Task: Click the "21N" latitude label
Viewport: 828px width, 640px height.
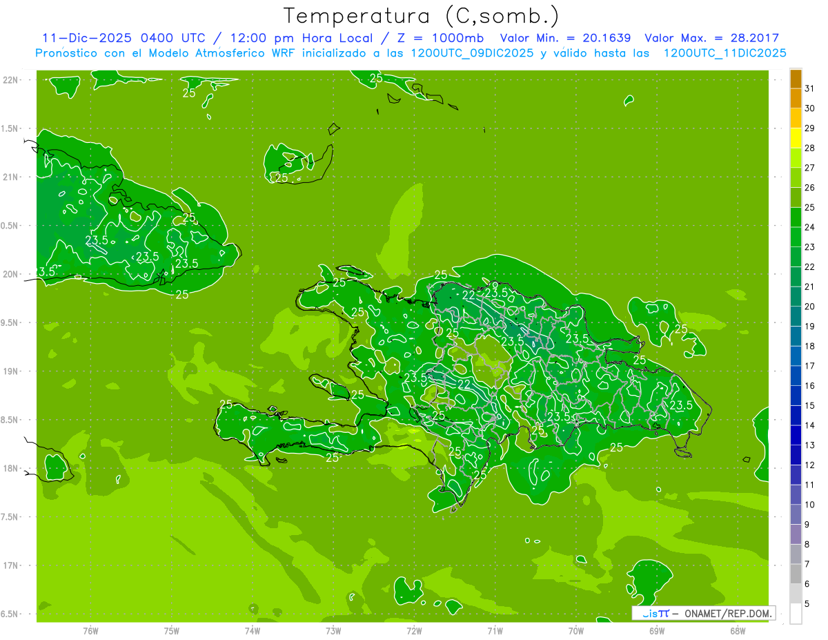Action: (x=11, y=177)
